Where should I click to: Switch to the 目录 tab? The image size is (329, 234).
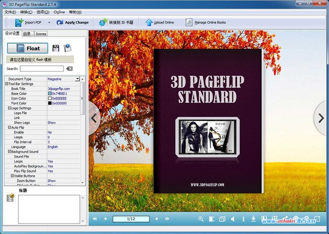click(x=27, y=34)
